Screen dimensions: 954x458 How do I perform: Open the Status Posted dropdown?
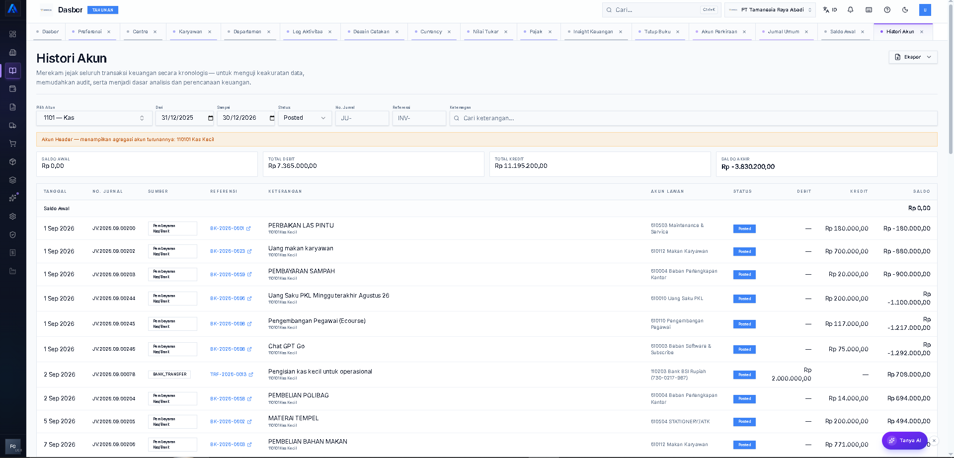[305, 118]
